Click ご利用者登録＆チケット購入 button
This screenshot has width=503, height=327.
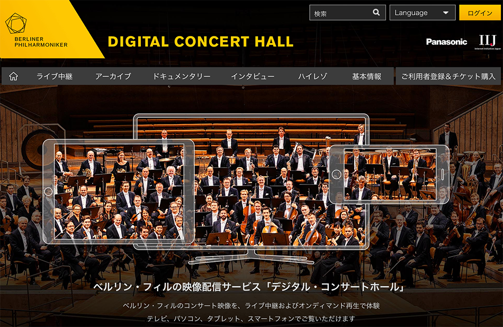448,76
